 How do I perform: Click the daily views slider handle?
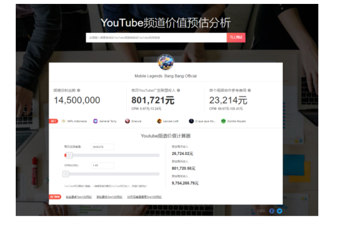(x=69, y=155)
